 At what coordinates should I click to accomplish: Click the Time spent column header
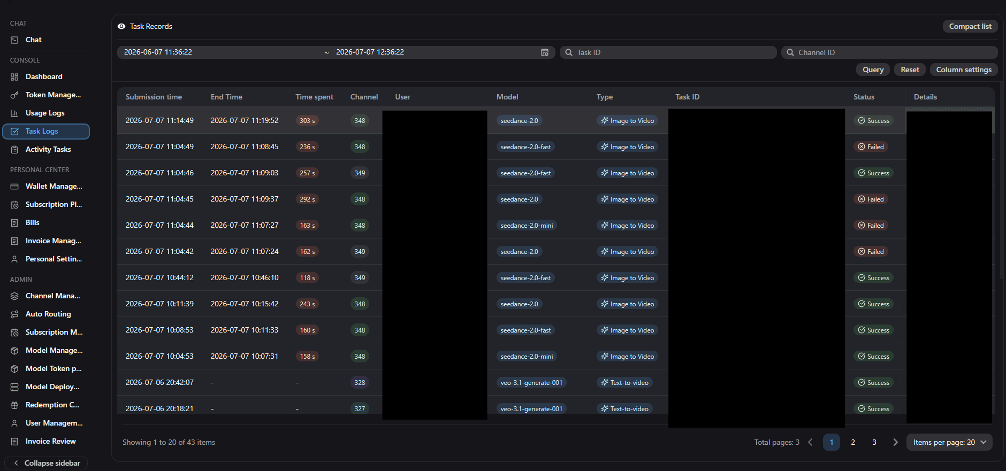pyautogui.click(x=314, y=97)
